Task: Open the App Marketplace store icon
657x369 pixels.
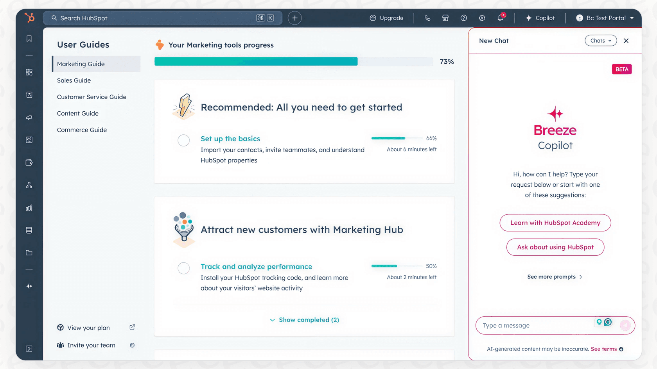Action: (x=445, y=18)
